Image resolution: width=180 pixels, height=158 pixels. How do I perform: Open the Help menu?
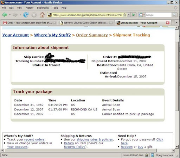point(64,8)
